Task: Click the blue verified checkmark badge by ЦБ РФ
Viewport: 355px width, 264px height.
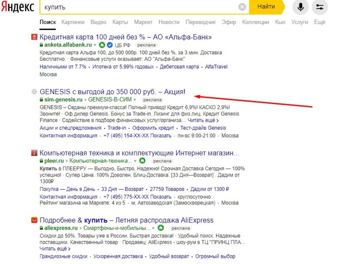Action: click(x=109, y=45)
